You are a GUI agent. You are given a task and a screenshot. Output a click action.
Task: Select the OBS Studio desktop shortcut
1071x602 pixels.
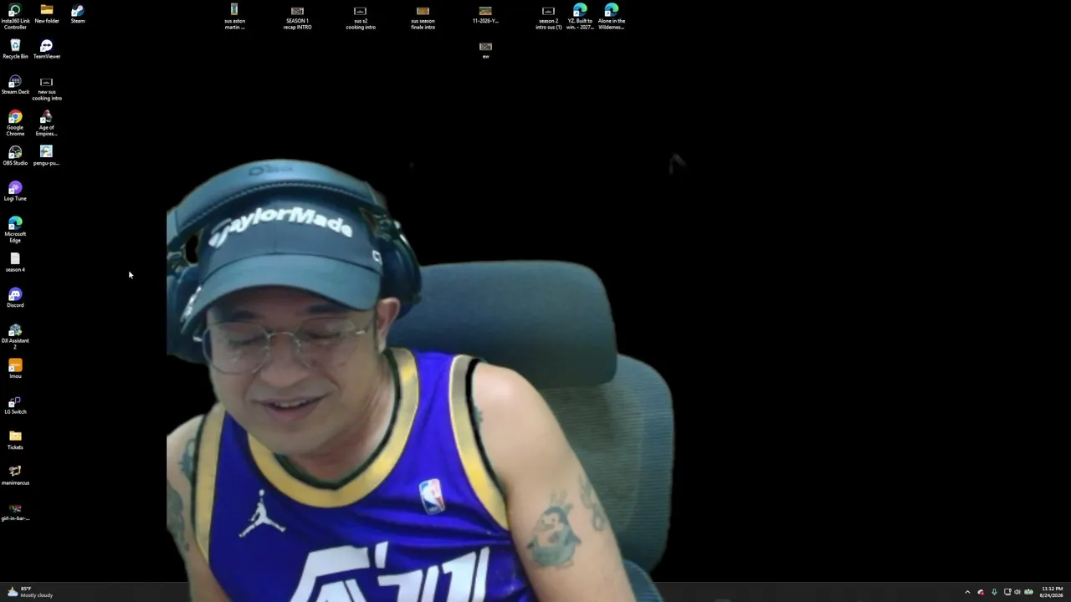tap(15, 156)
